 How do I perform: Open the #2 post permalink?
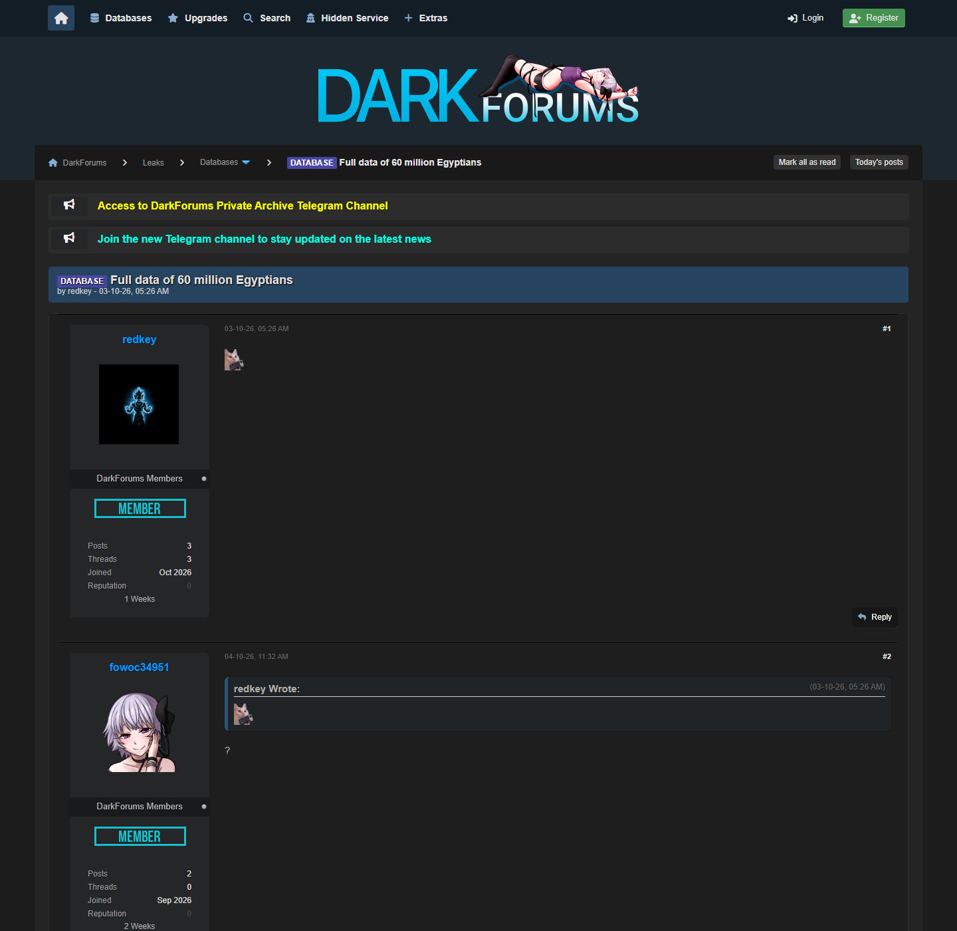(887, 656)
